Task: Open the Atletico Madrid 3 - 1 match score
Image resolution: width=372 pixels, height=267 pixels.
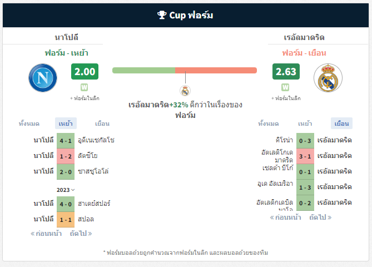Action: (x=305, y=156)
